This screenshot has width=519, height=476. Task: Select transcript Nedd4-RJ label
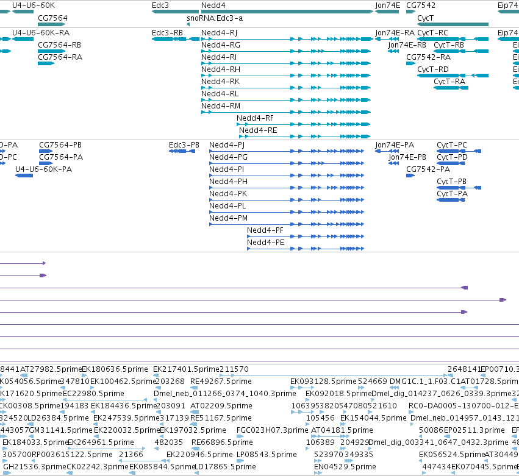tap(219, 33)
